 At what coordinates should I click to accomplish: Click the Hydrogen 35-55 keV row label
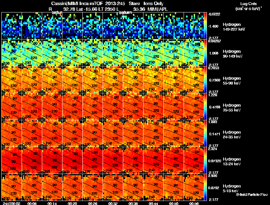[232, 108]
